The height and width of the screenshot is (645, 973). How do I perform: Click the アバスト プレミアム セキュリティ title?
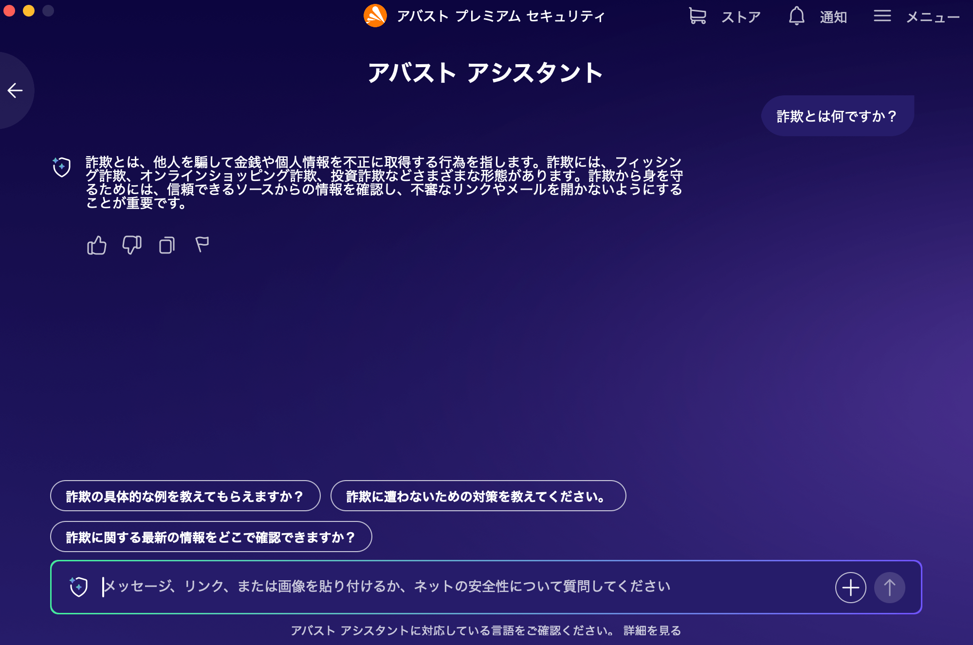click(501, 16)
